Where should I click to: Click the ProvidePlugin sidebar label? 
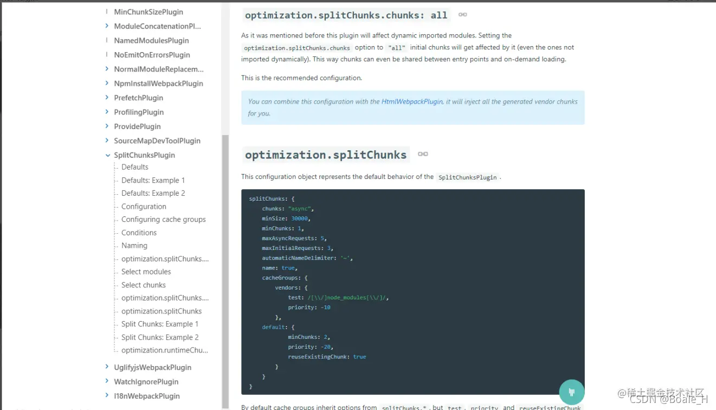tap(137, 126)
